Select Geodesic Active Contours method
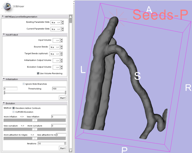Screen dimensions: 192x153 (x=14, y=108)
